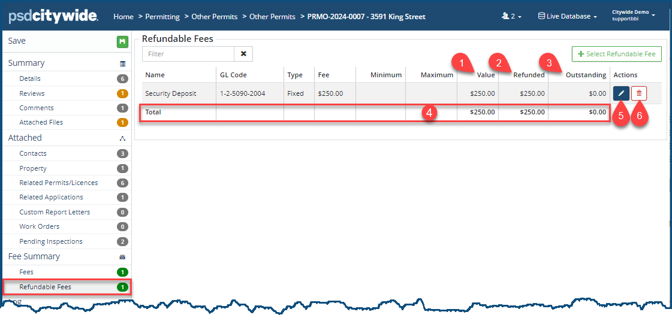
Task: Go to Permitting breadcrumb
Action: [162, 17]
